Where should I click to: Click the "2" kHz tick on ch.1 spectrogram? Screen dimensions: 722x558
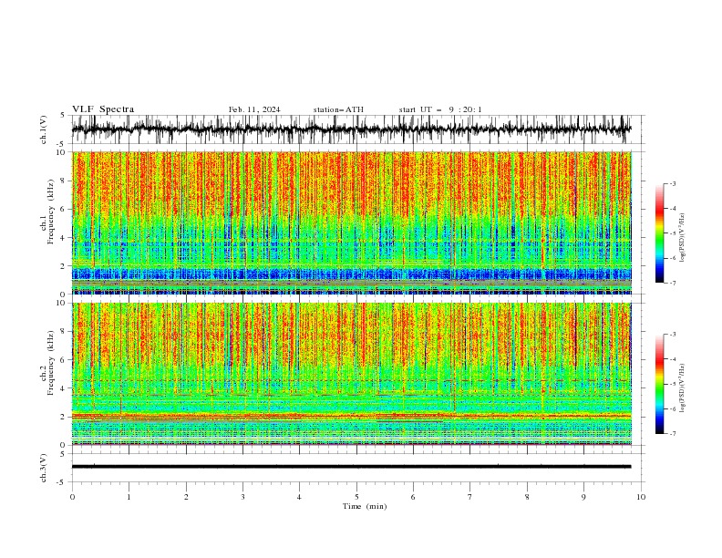click(x=64, y=266)
